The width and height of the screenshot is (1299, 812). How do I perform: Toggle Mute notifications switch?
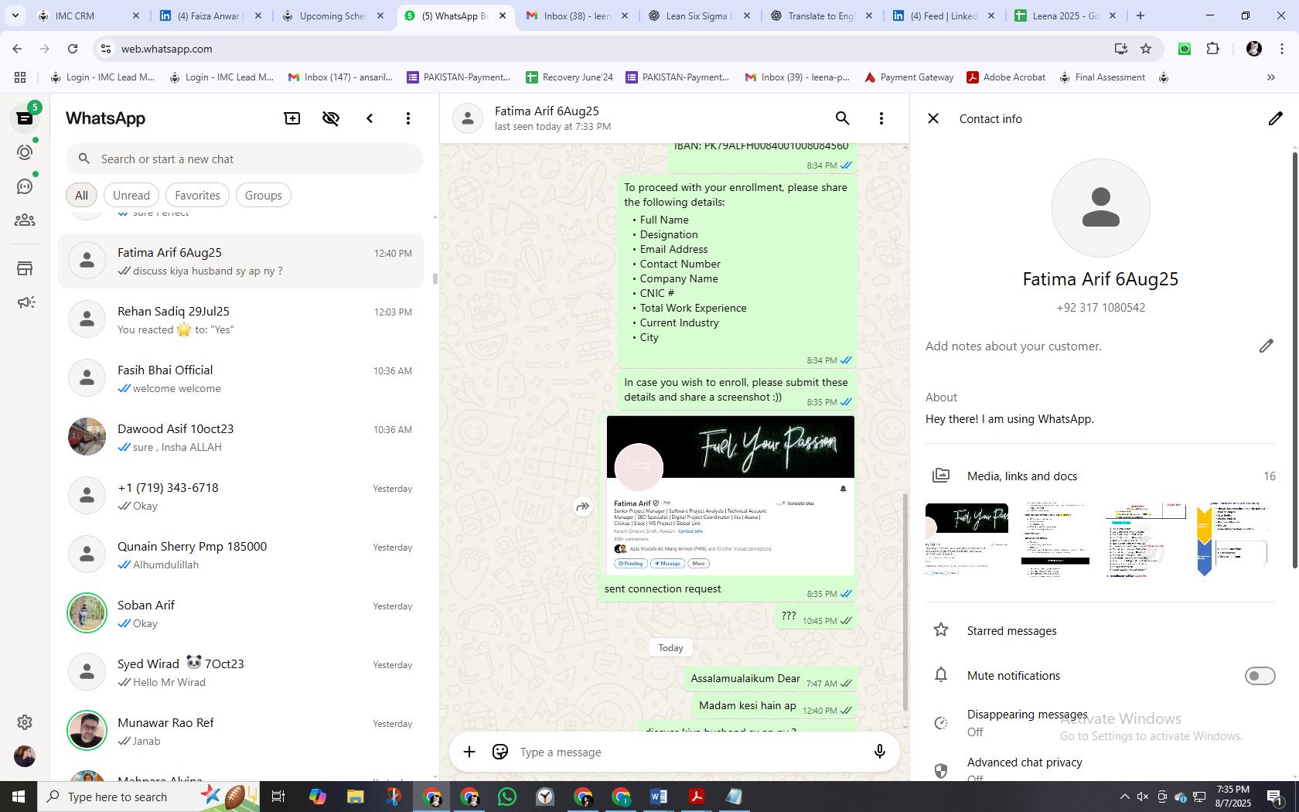(x=1260, y=676)
